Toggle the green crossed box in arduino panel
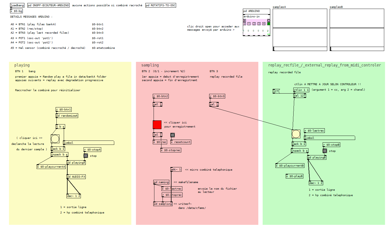 pyautogui.click(x=269, y=24)
